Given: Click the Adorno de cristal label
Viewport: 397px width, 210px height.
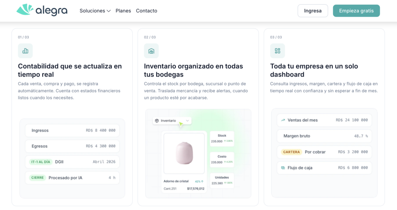Looking at the screenshot, I should click(x=176, y=181).
